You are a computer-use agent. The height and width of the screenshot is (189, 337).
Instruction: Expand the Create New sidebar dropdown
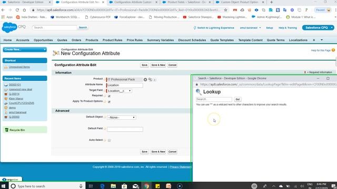25,49
